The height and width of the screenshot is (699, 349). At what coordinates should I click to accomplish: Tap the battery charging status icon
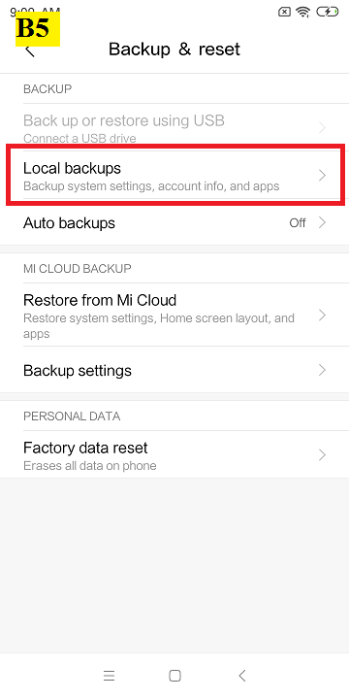(328, 12)
